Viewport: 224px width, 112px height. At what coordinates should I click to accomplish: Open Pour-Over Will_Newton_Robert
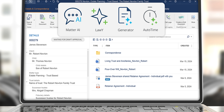pos(120,69)
